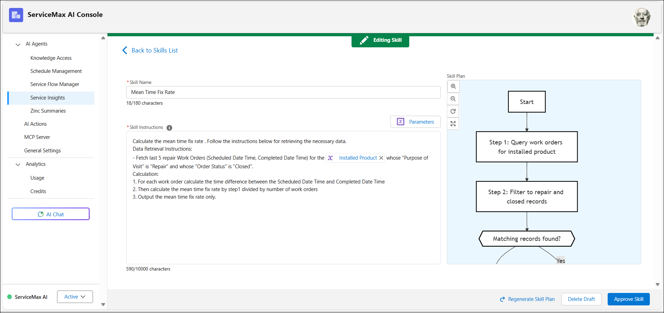Open Service Flow Manager in sidebar
This screenshot has width=664, height=313.
click(51, 84)
